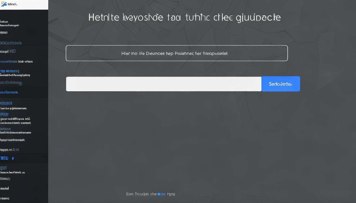Viewport: 356px width, 203px height.
Task: Click the small blue chevron icon in the sidebar
Action: click(13, 158)
